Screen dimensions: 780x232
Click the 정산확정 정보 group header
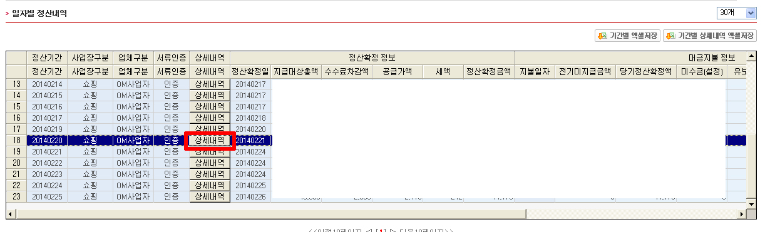pyautogui.click(x=372, y=58)
